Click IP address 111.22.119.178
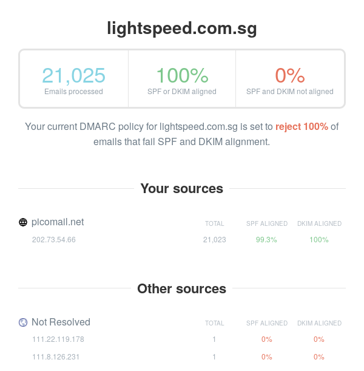364x371 pixels. point(58,339)
